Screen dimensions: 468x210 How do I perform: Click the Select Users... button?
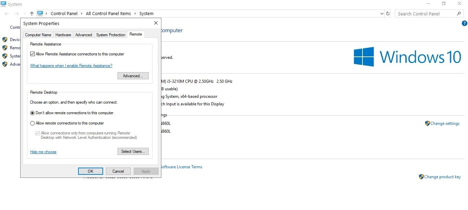coord(133,152)
